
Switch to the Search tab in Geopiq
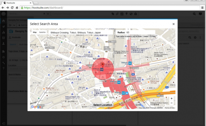point(13,44)
